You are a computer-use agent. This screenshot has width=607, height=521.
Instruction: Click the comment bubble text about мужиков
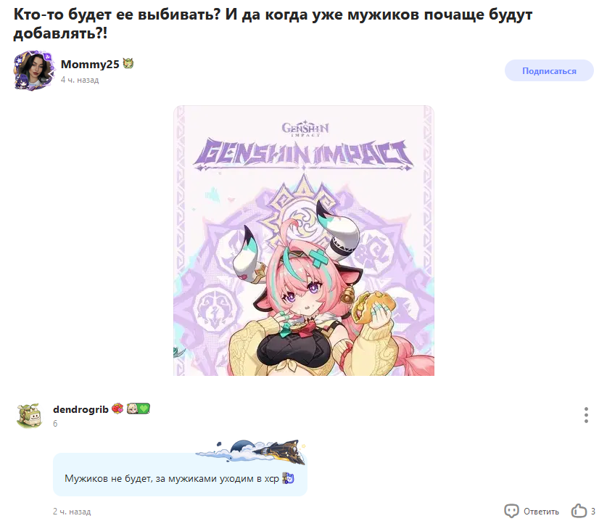[171, 478]
